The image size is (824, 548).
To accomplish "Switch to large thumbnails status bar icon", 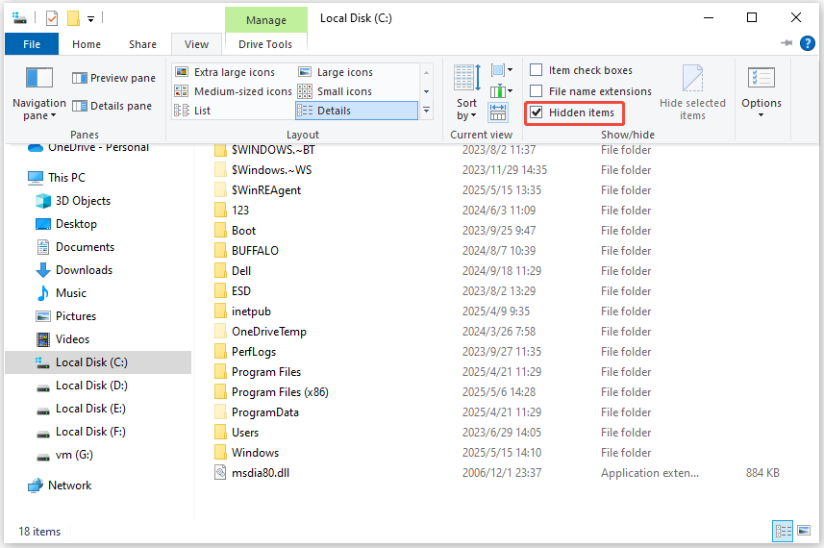I will pyautogui.click(x=804, y=531).
